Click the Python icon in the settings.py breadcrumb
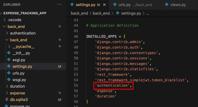This screenshot has width=198, height=107. coord(118,13)
